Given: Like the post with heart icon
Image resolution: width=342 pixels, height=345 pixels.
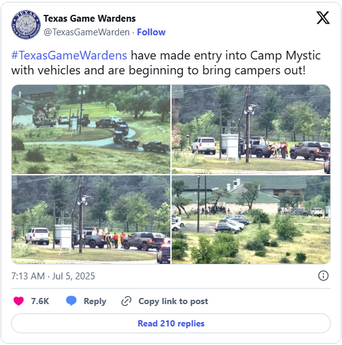Looking at the screenshot, I should point(19,301).
